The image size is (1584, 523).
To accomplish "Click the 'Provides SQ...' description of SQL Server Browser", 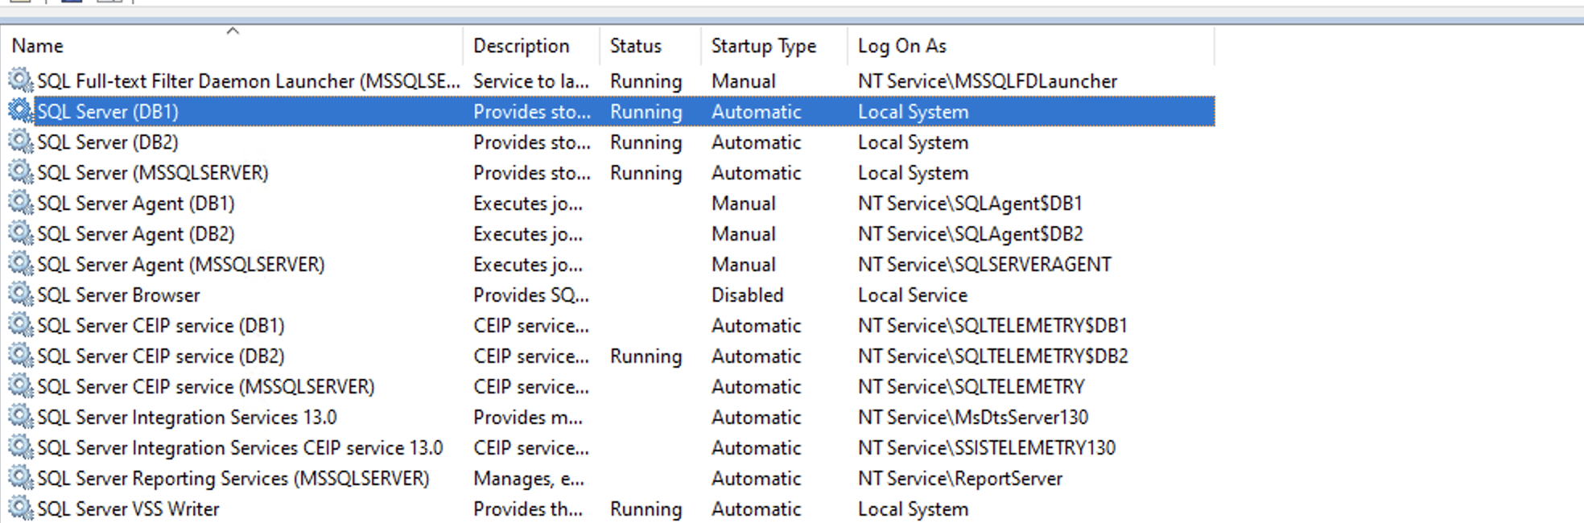I will coord(531,295).
